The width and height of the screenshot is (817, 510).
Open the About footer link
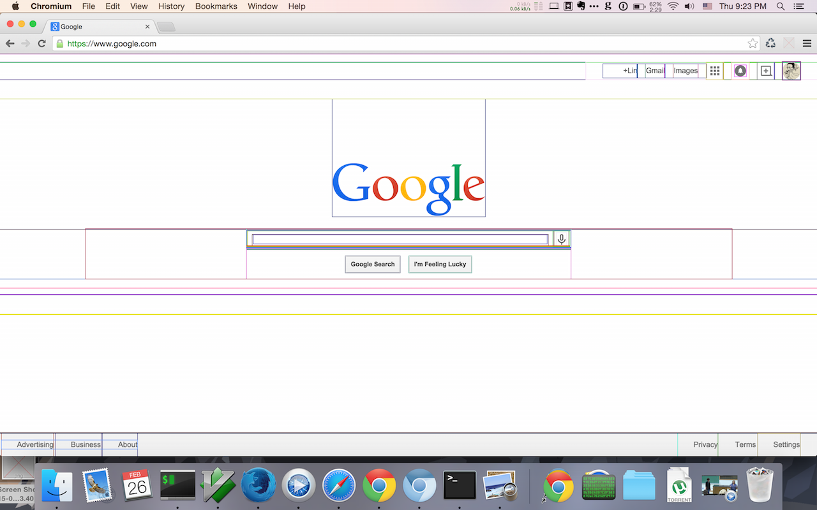tap(128, 444)
